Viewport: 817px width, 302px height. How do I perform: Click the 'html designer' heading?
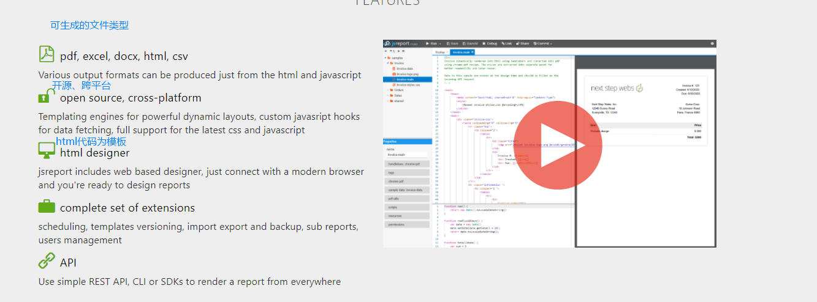[x=95, y=153]
